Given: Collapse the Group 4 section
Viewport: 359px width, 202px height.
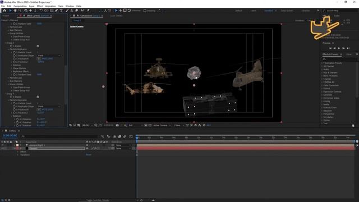Looking at the screenshot, I should pyautogui.click(x=6, y=94).
